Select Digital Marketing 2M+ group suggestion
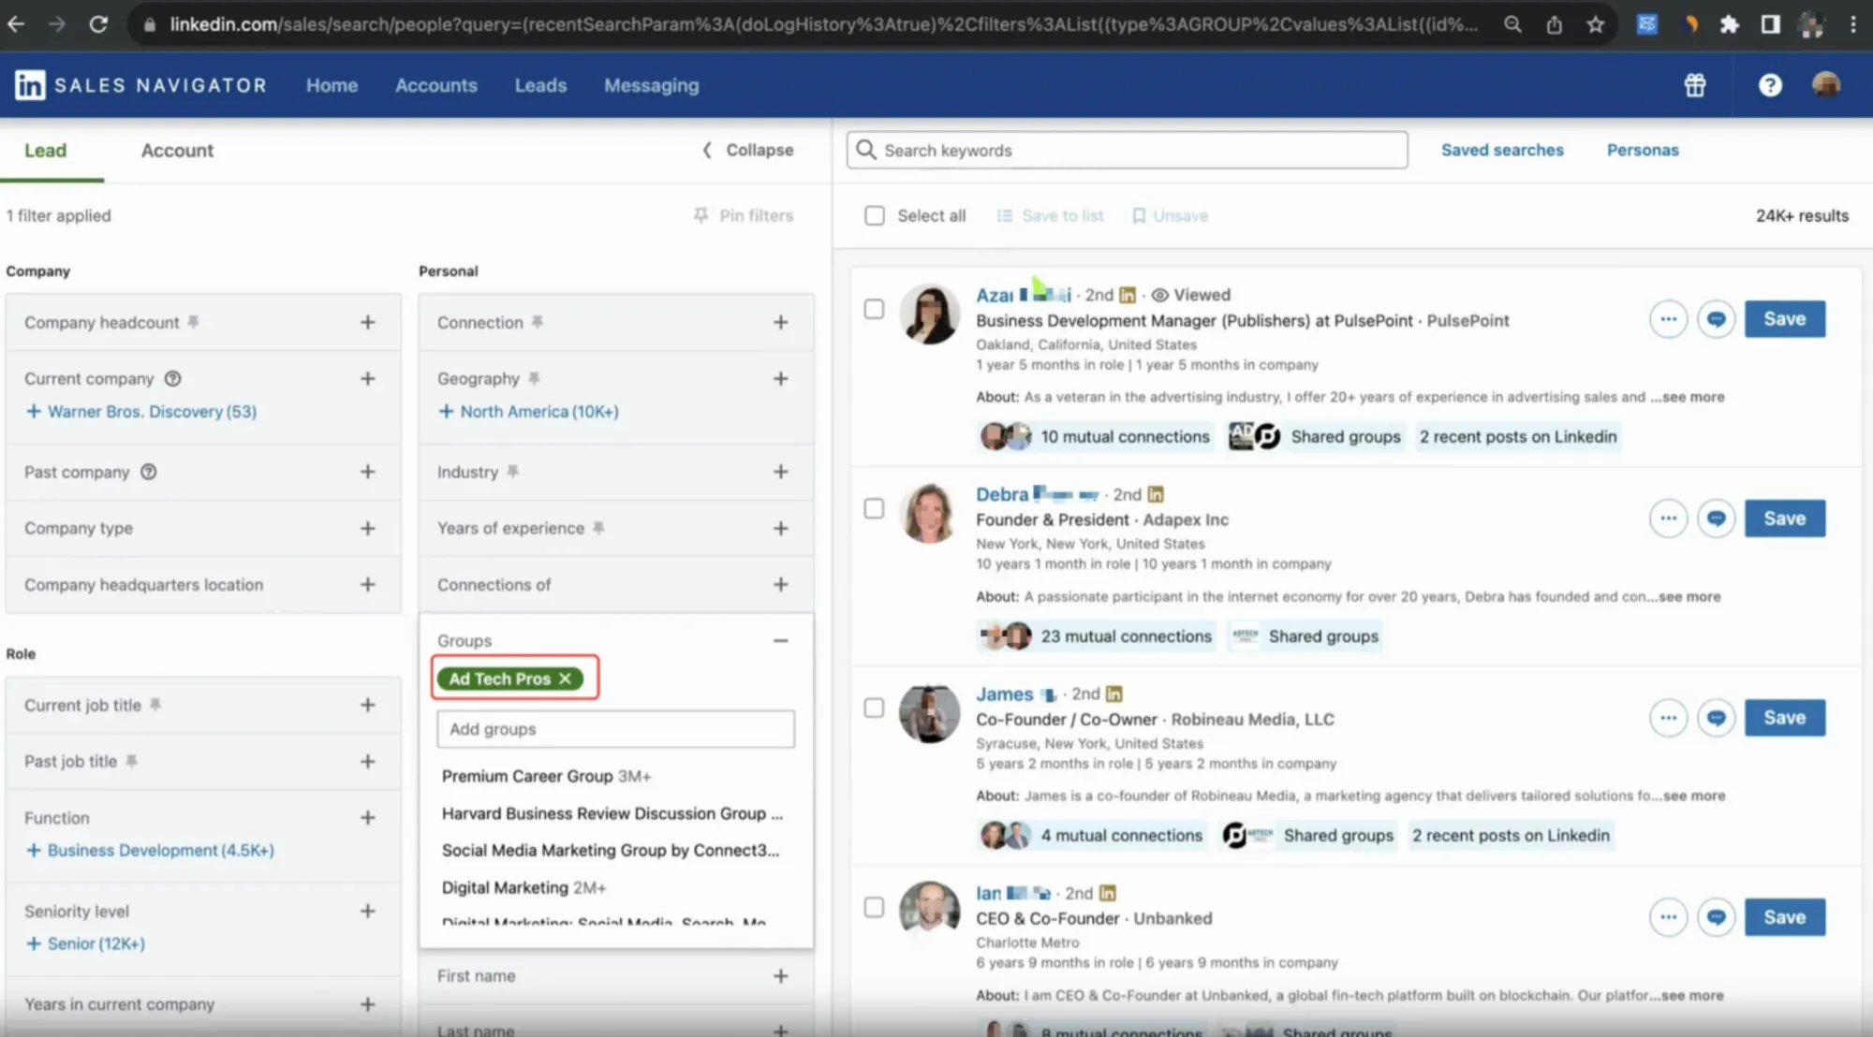 point(524,887)
